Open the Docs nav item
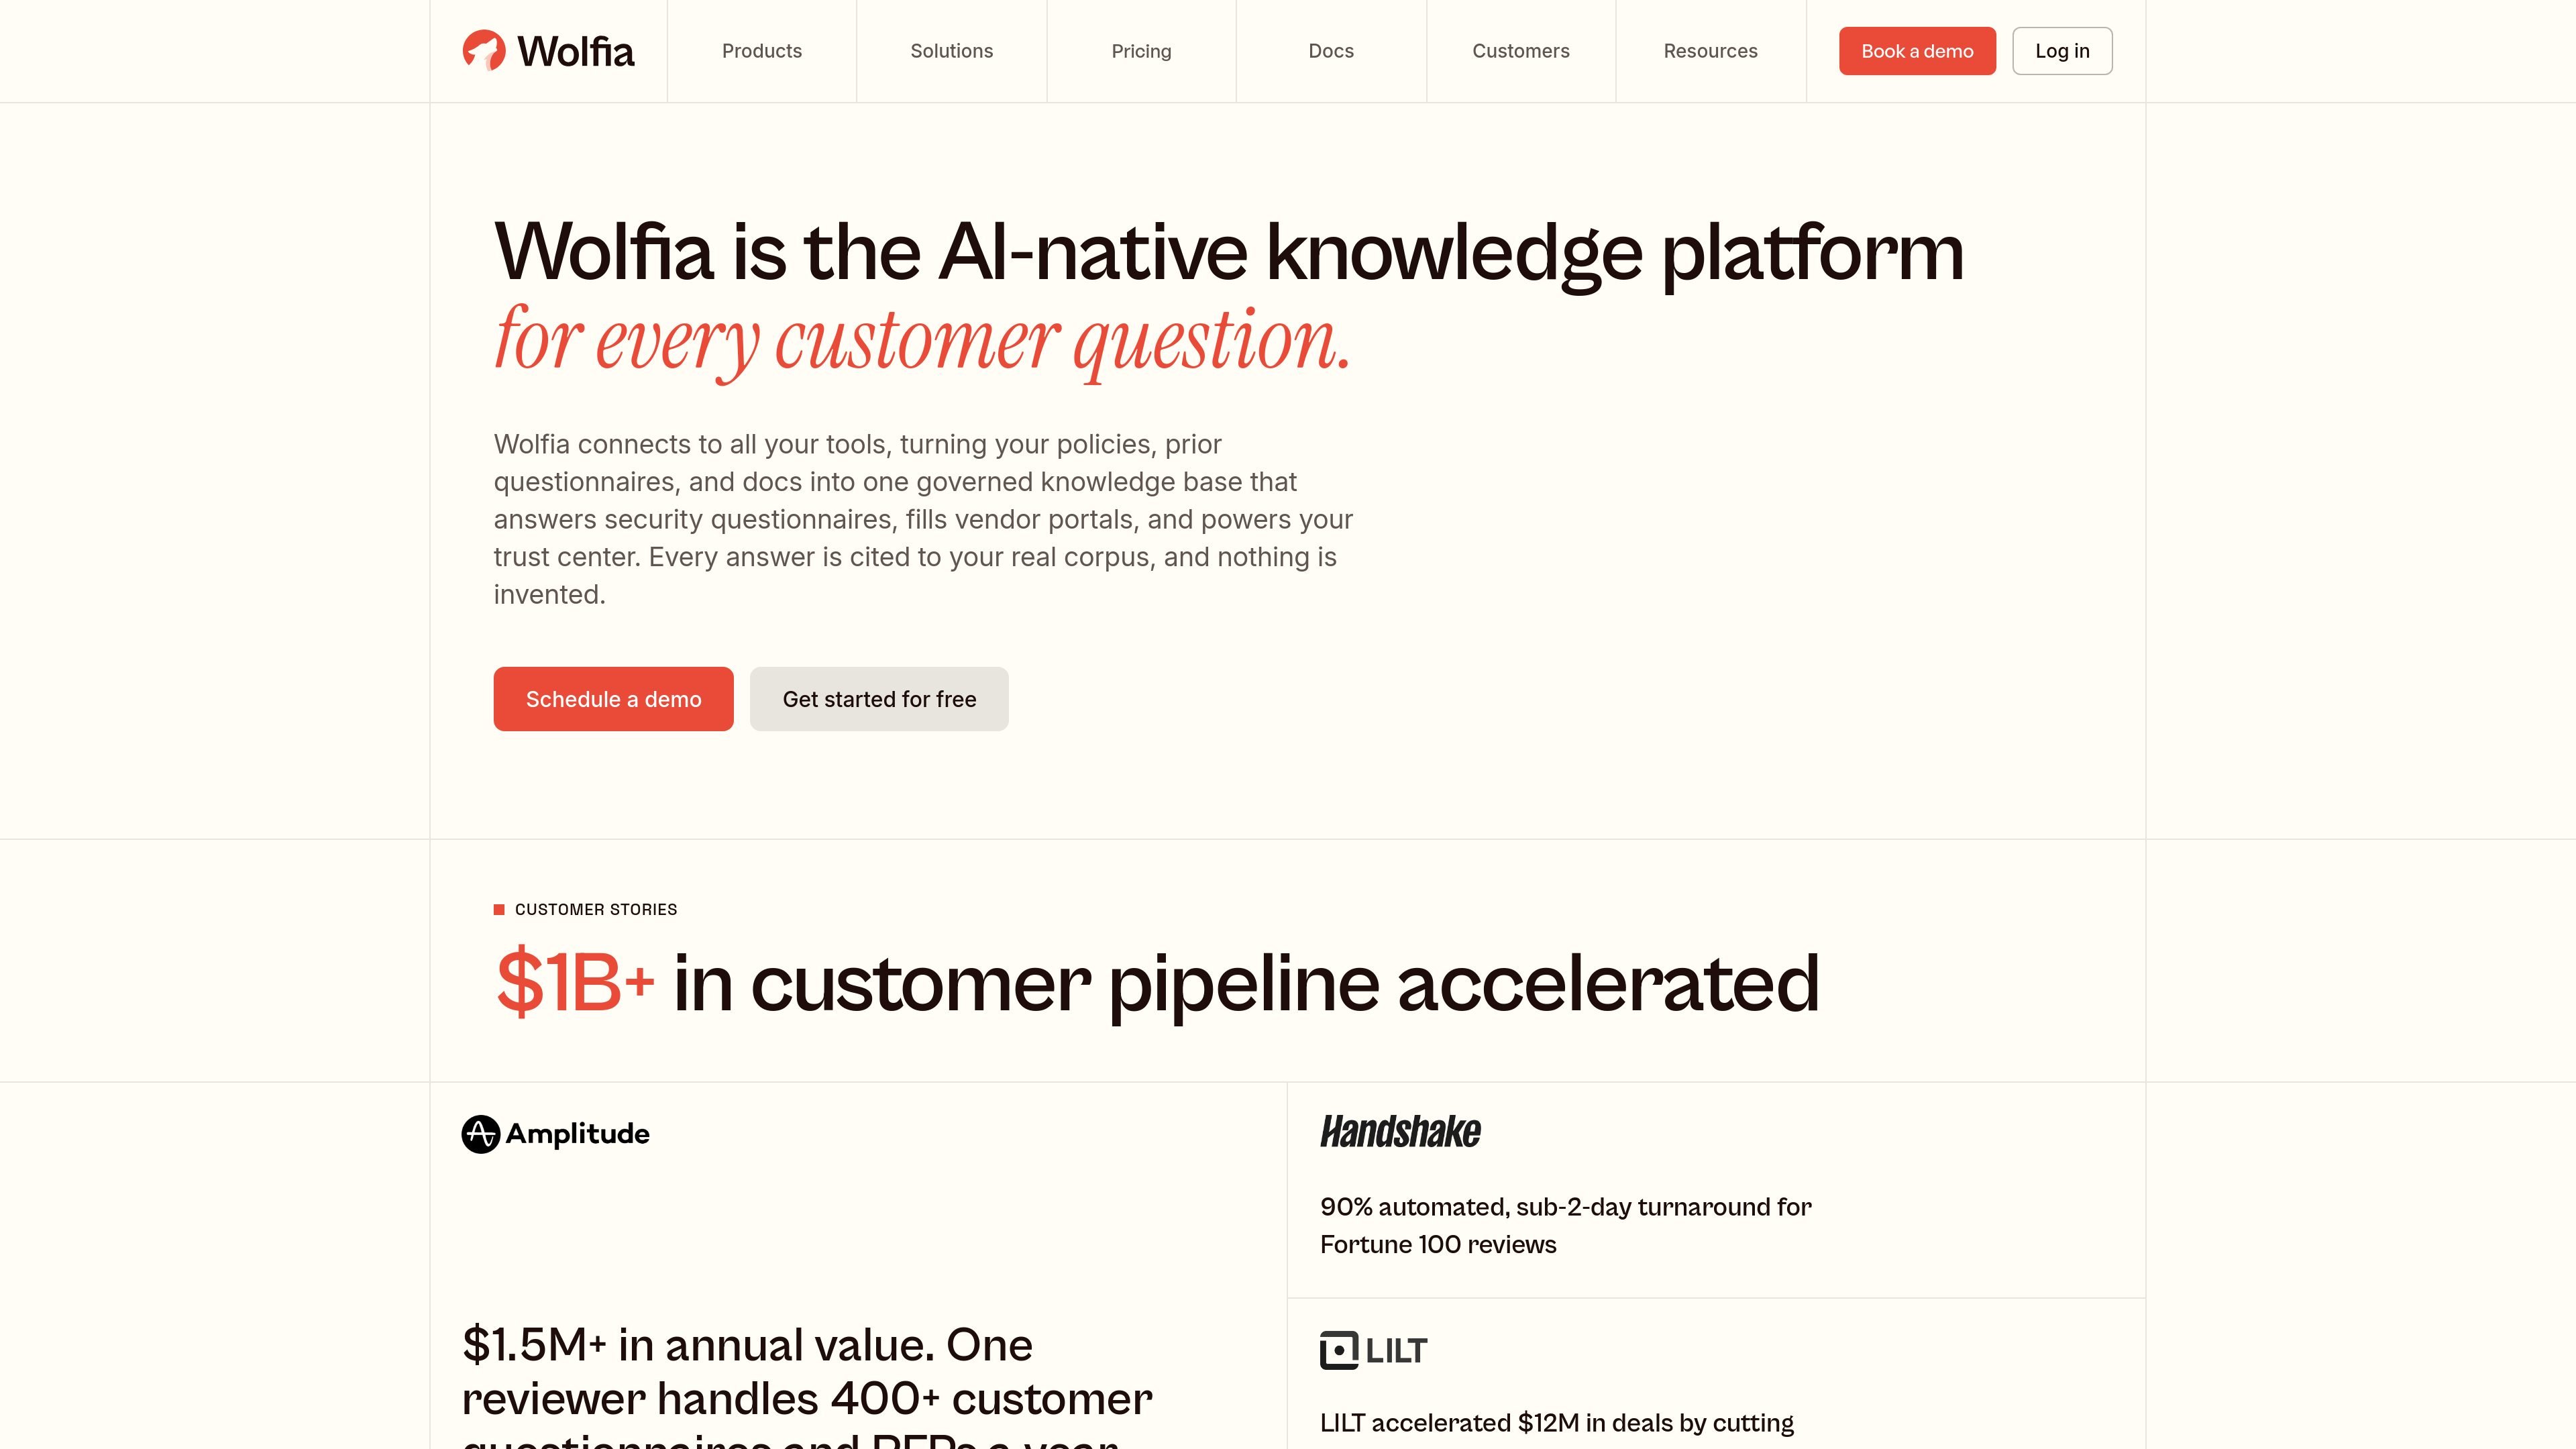 [x=1331, y=51]
